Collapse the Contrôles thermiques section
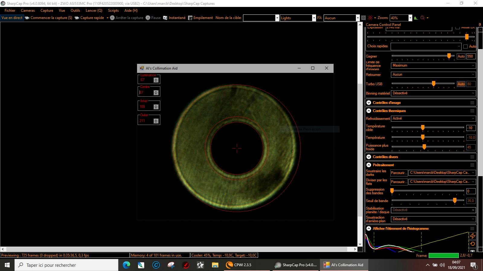This screenshot has width=483, height=271. pos(369,111)
